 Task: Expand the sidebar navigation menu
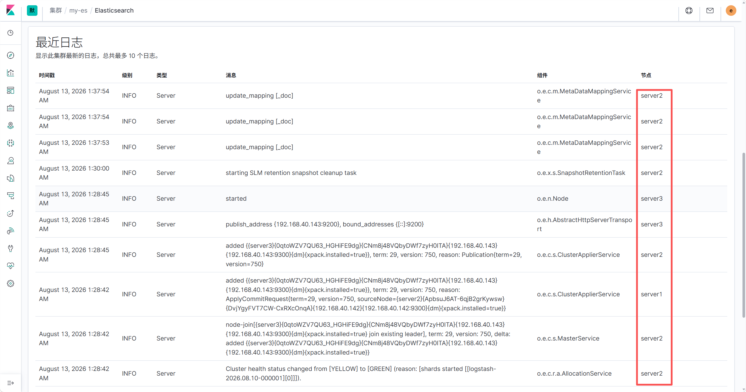point(11,383)
